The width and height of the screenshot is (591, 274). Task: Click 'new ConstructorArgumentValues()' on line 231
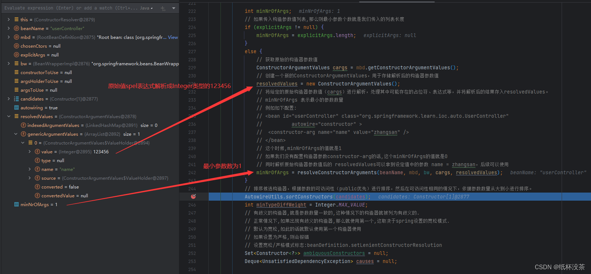point(351,84)
